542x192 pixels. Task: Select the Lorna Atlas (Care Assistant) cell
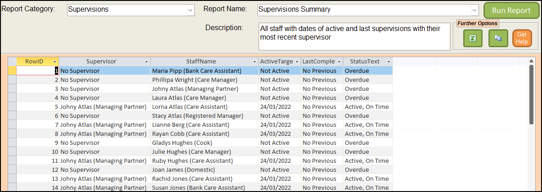[x=204, y=107]
